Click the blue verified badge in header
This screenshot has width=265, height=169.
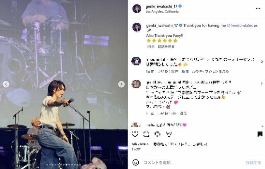[x=180, y=6]
